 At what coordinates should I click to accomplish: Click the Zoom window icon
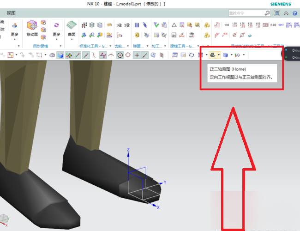175,55
